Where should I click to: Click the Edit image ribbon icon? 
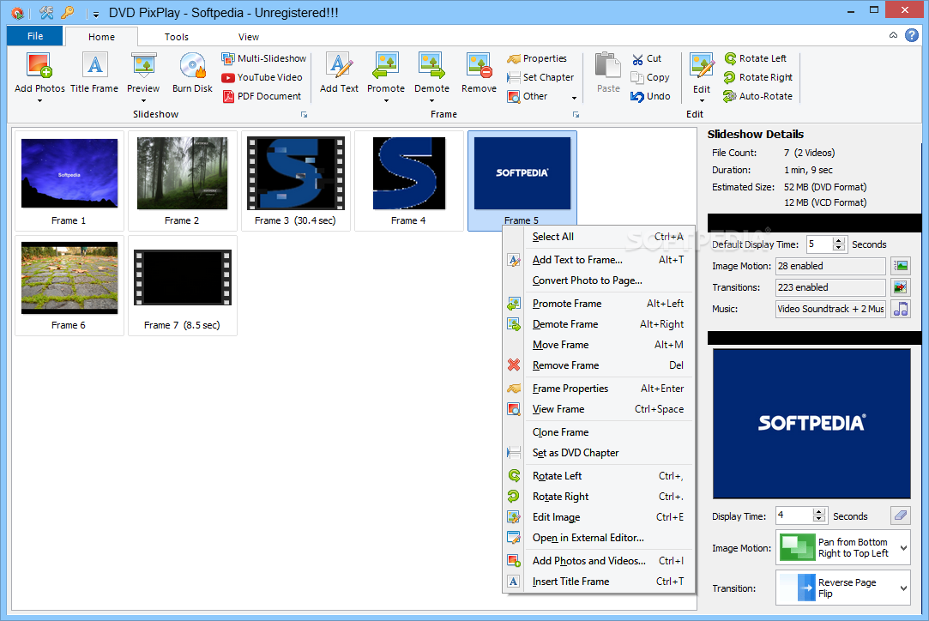coord(702,66)
